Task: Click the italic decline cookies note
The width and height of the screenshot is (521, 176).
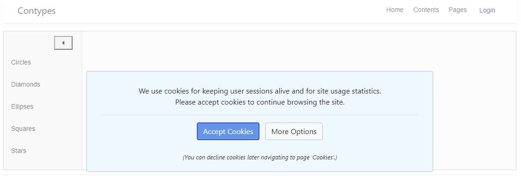Action: (260, 158)
